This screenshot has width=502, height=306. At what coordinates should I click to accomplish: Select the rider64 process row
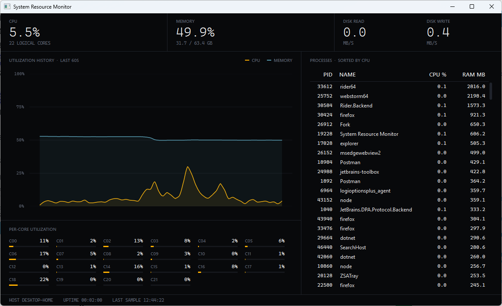click(x=400, y=87)
